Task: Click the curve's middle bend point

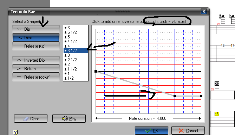Action: coord(175,96)
